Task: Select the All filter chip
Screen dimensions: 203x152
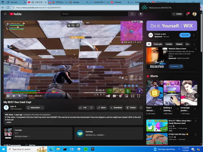Action: pyautogui.click(x=149, y=44)
